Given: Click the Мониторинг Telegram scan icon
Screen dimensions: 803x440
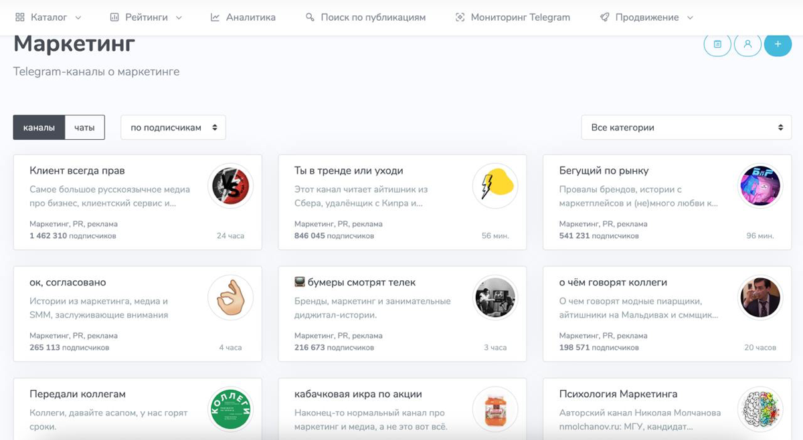Looking at the screenshot, I should [460, 17].
